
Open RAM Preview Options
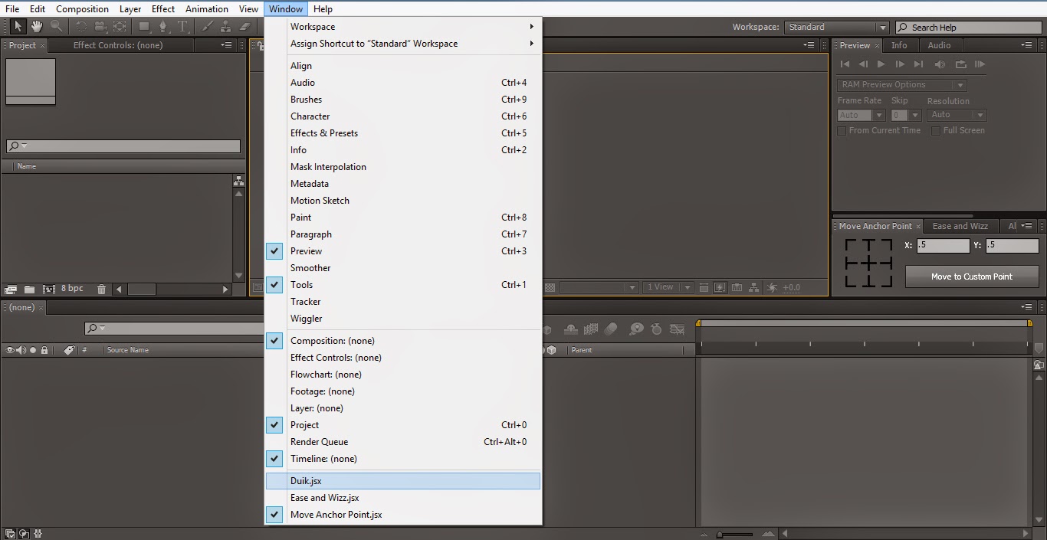click(900, 84)
